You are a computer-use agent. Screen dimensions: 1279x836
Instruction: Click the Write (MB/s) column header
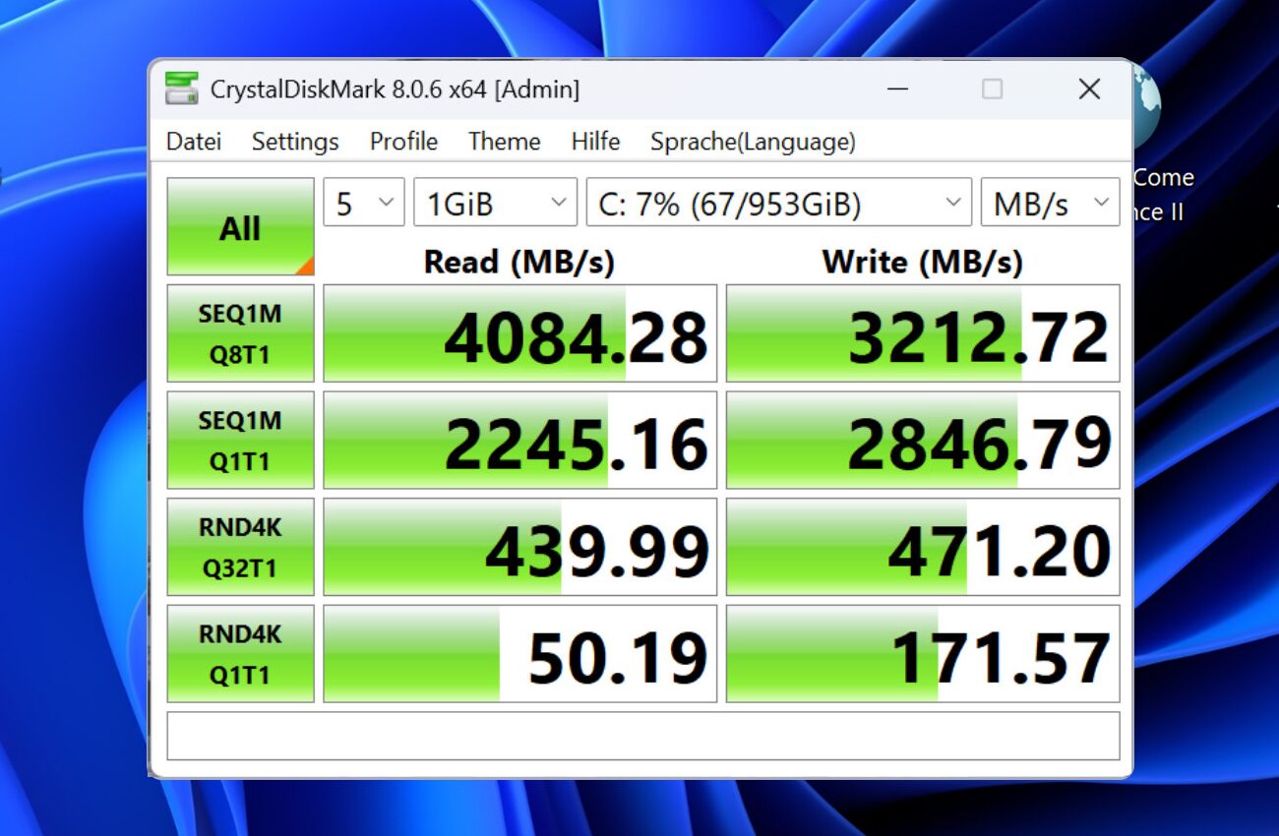coord(923,262)
